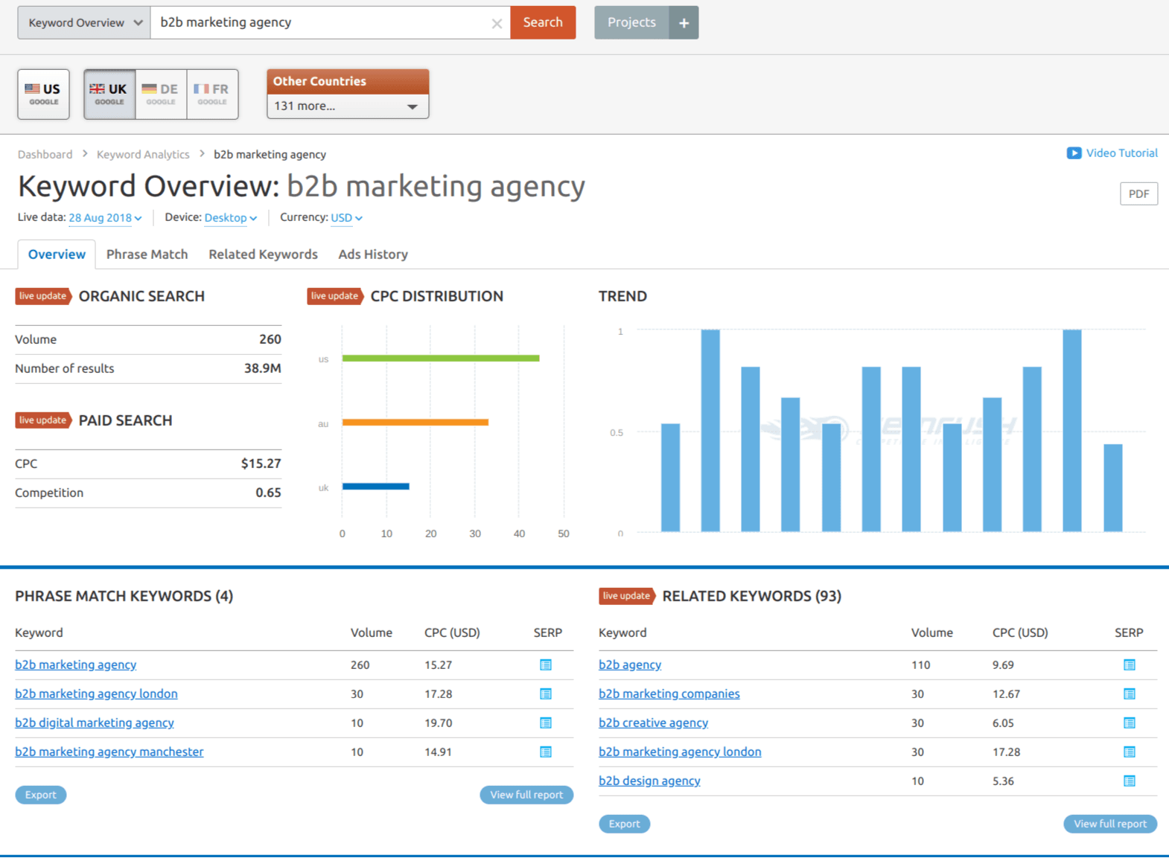Click orange AU bar in CPC distribution
This screenshot has width=1169, height=858.
(415, 423)
